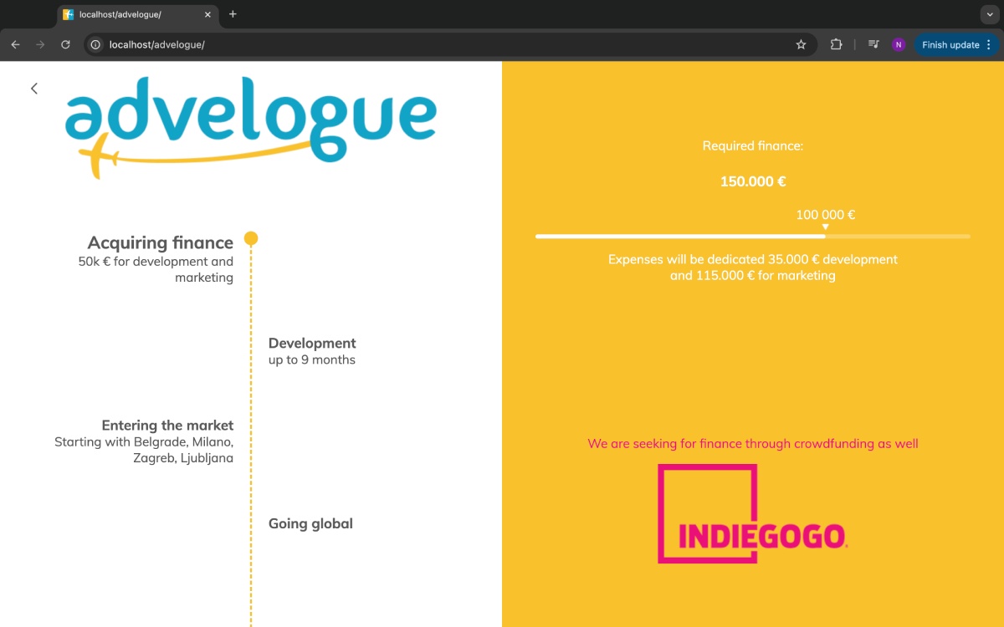Image resolution: width=1004 pixels, height=627 pixels.
Task: Go forward with the browser arrow
Action: (x=40, y=44)
